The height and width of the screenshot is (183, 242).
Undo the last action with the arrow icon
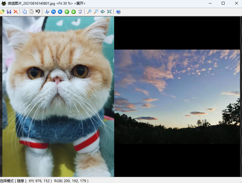pos(38,12)
